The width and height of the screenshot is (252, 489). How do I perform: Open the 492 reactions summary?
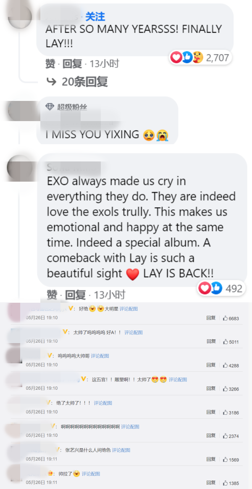click(x=221, y=288)
